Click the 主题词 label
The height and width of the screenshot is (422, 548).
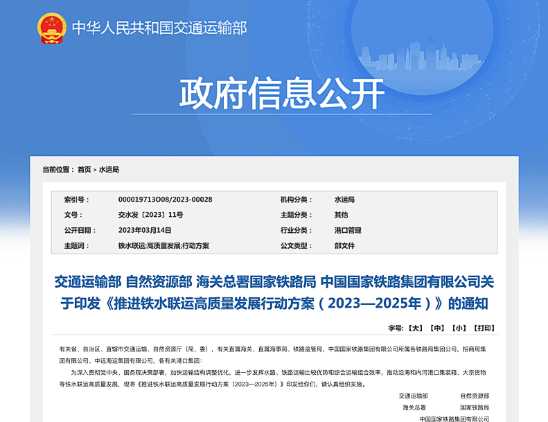76,246
